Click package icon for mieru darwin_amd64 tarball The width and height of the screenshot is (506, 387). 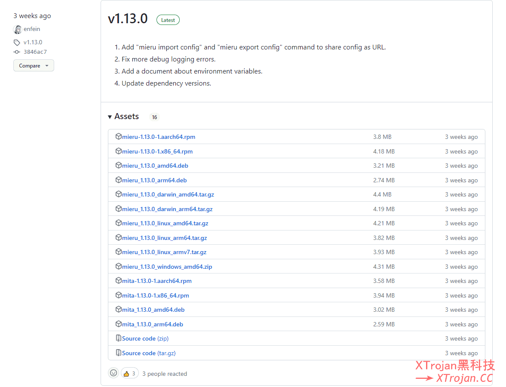(118, 194)
